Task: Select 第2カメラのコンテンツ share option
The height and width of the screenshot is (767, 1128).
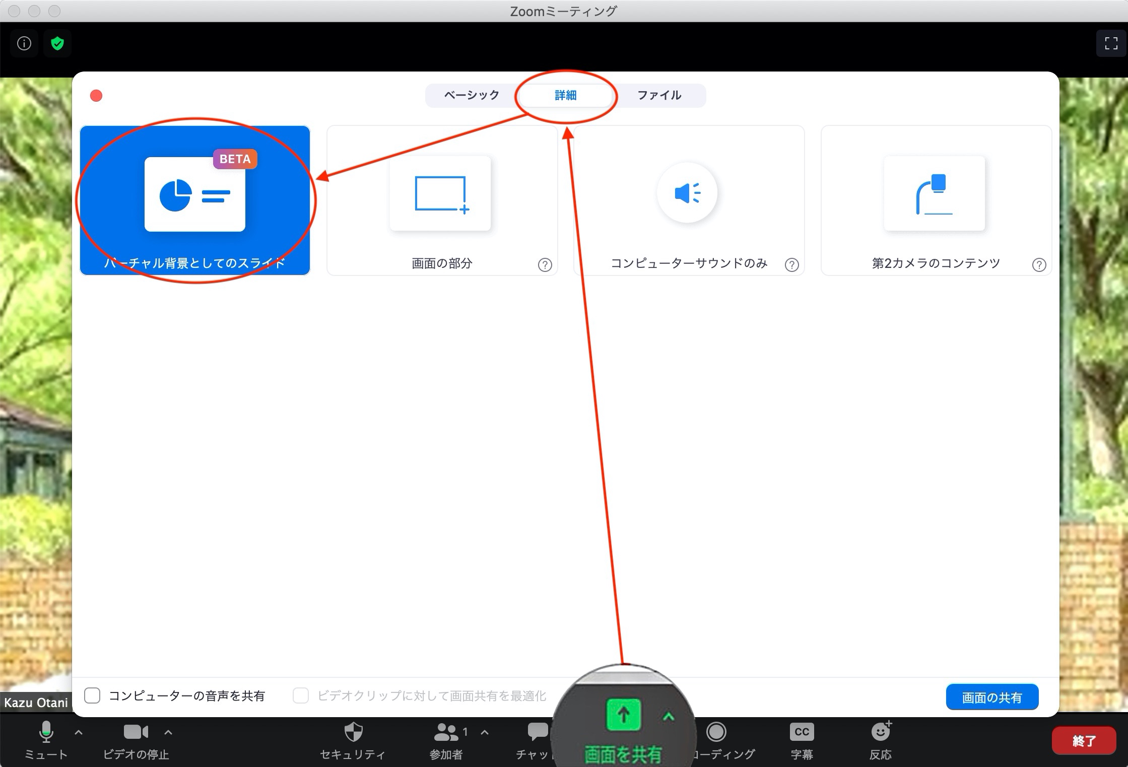Action: [x=936, y=200]
